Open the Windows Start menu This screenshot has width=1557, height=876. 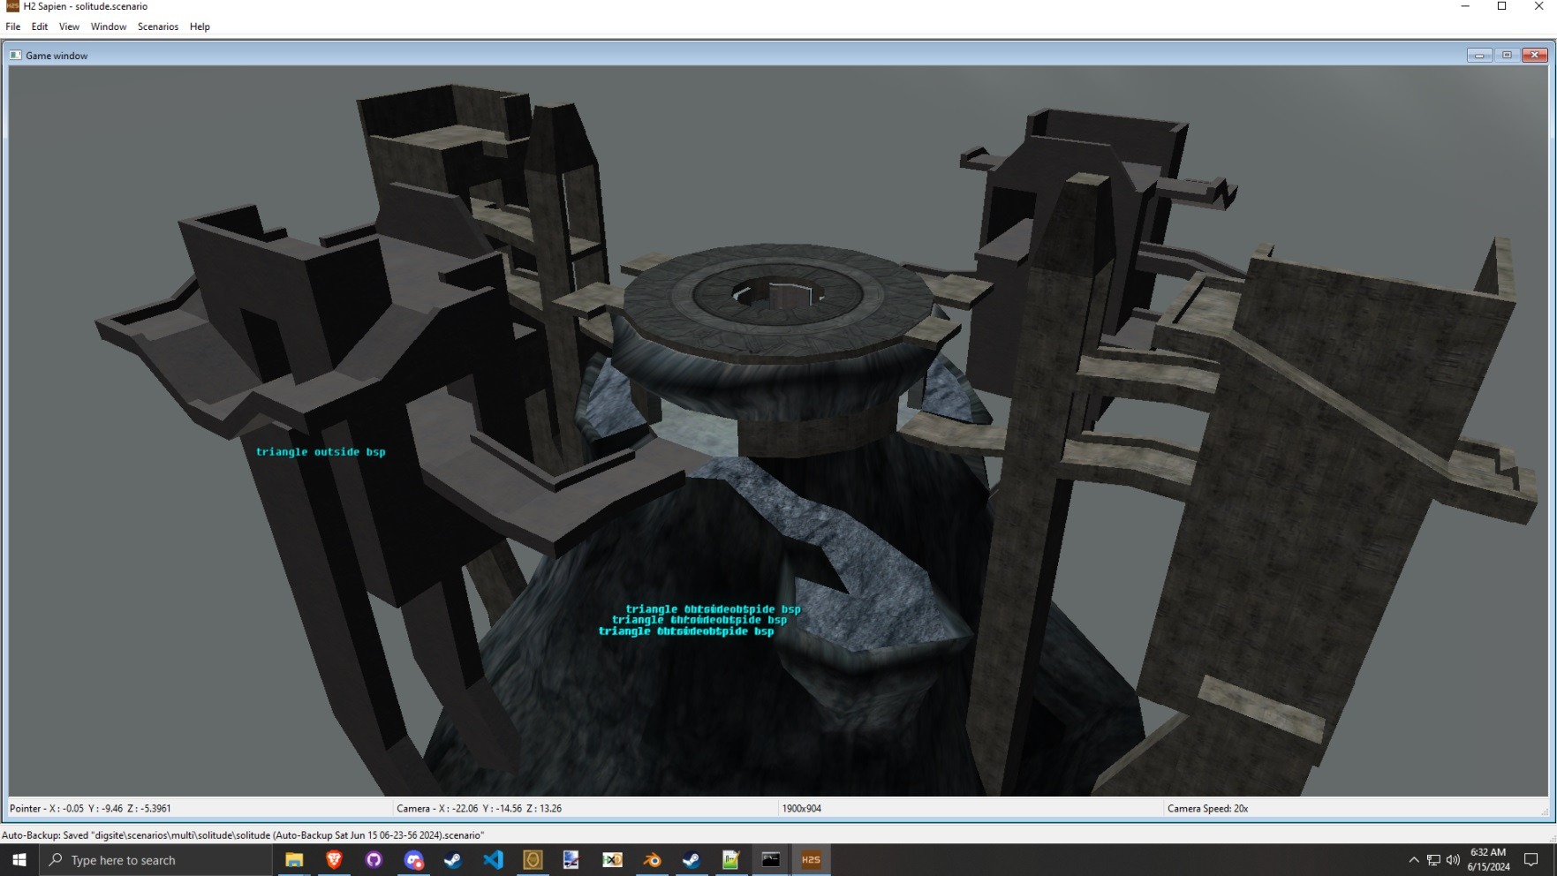click(19, 859)
